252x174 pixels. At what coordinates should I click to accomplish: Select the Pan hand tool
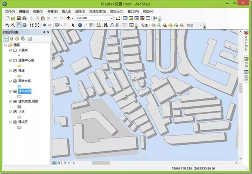point(18,25)
